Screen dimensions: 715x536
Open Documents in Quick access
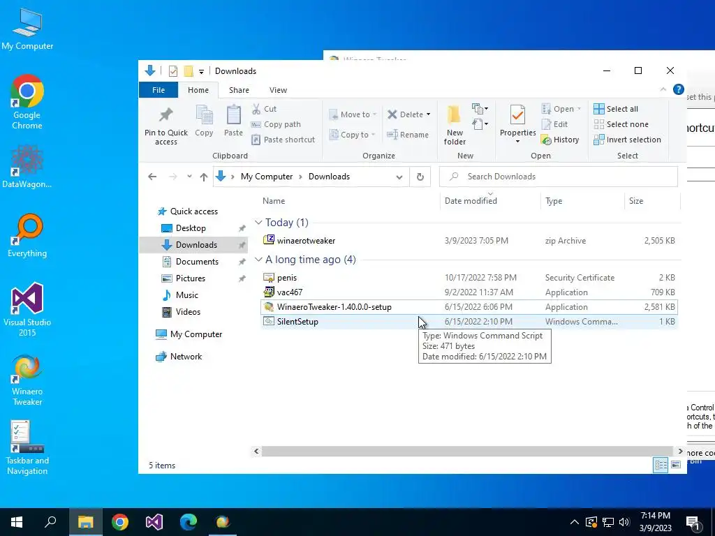click(196, 262)
